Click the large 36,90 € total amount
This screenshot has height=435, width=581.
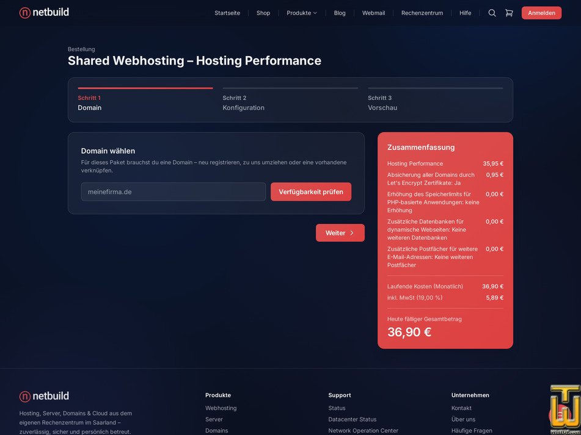point(409,332)
